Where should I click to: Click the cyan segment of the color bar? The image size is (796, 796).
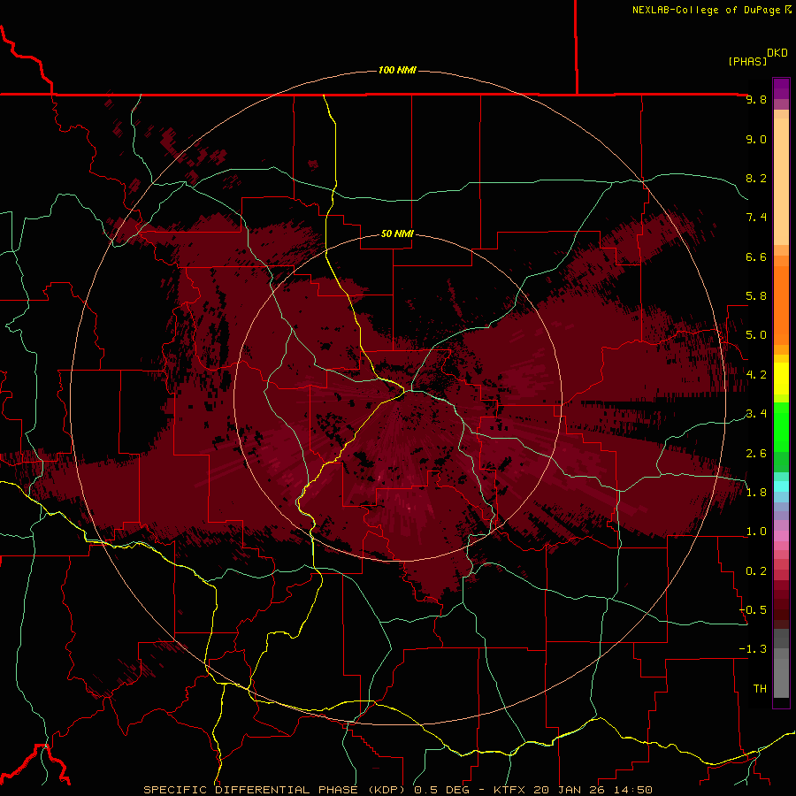coord(781,486)
